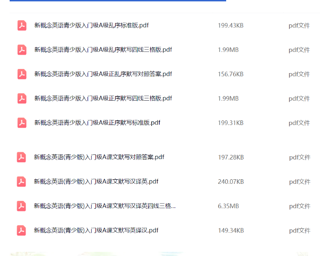The image size is (328, 256).
Task: Click pdf文件 type for 课文默写英译汉 row
Action: point(300,230)
